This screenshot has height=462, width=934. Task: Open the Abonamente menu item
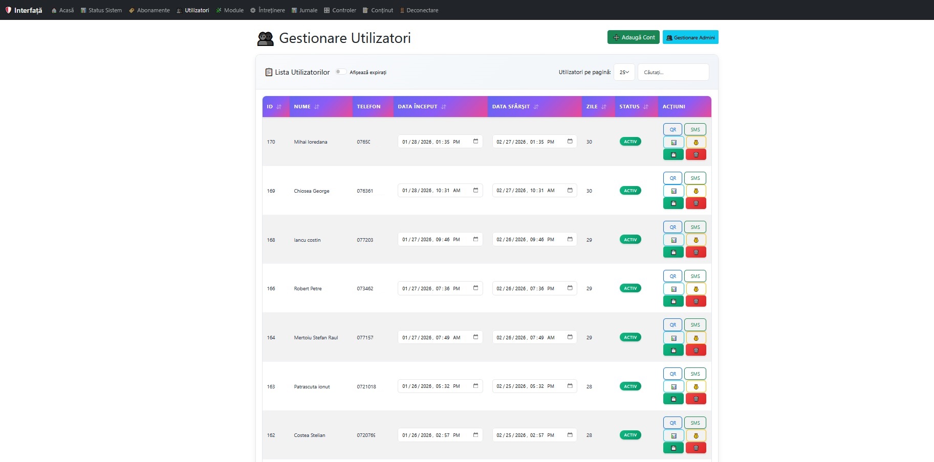click(x=149, y=10)
